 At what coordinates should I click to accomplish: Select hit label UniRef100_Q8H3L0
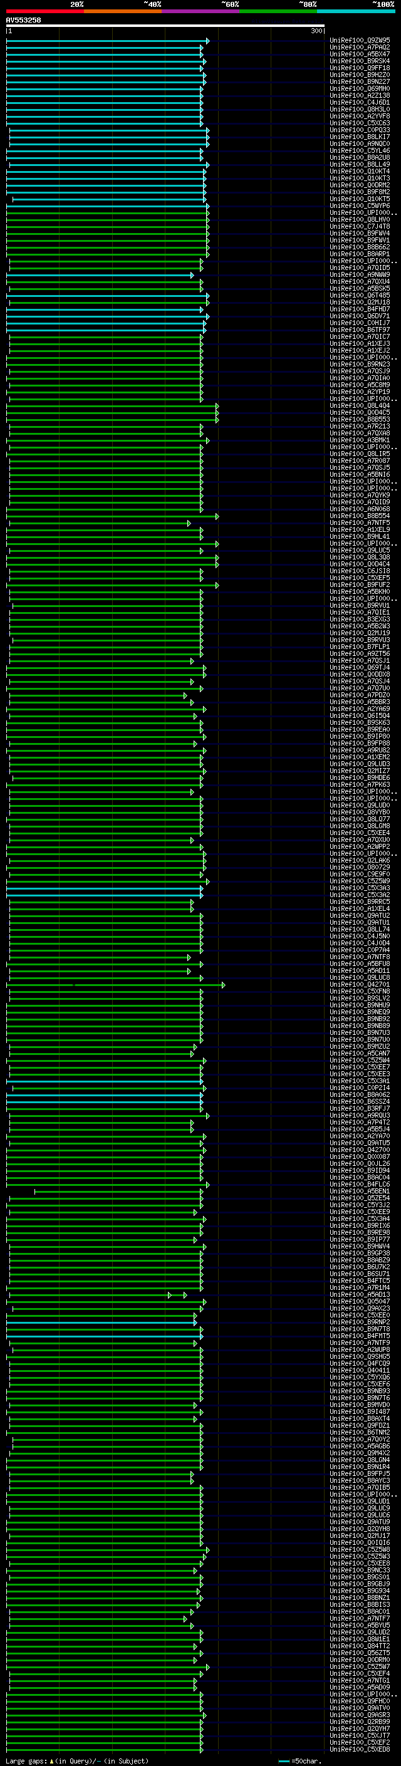coord(360,109)
